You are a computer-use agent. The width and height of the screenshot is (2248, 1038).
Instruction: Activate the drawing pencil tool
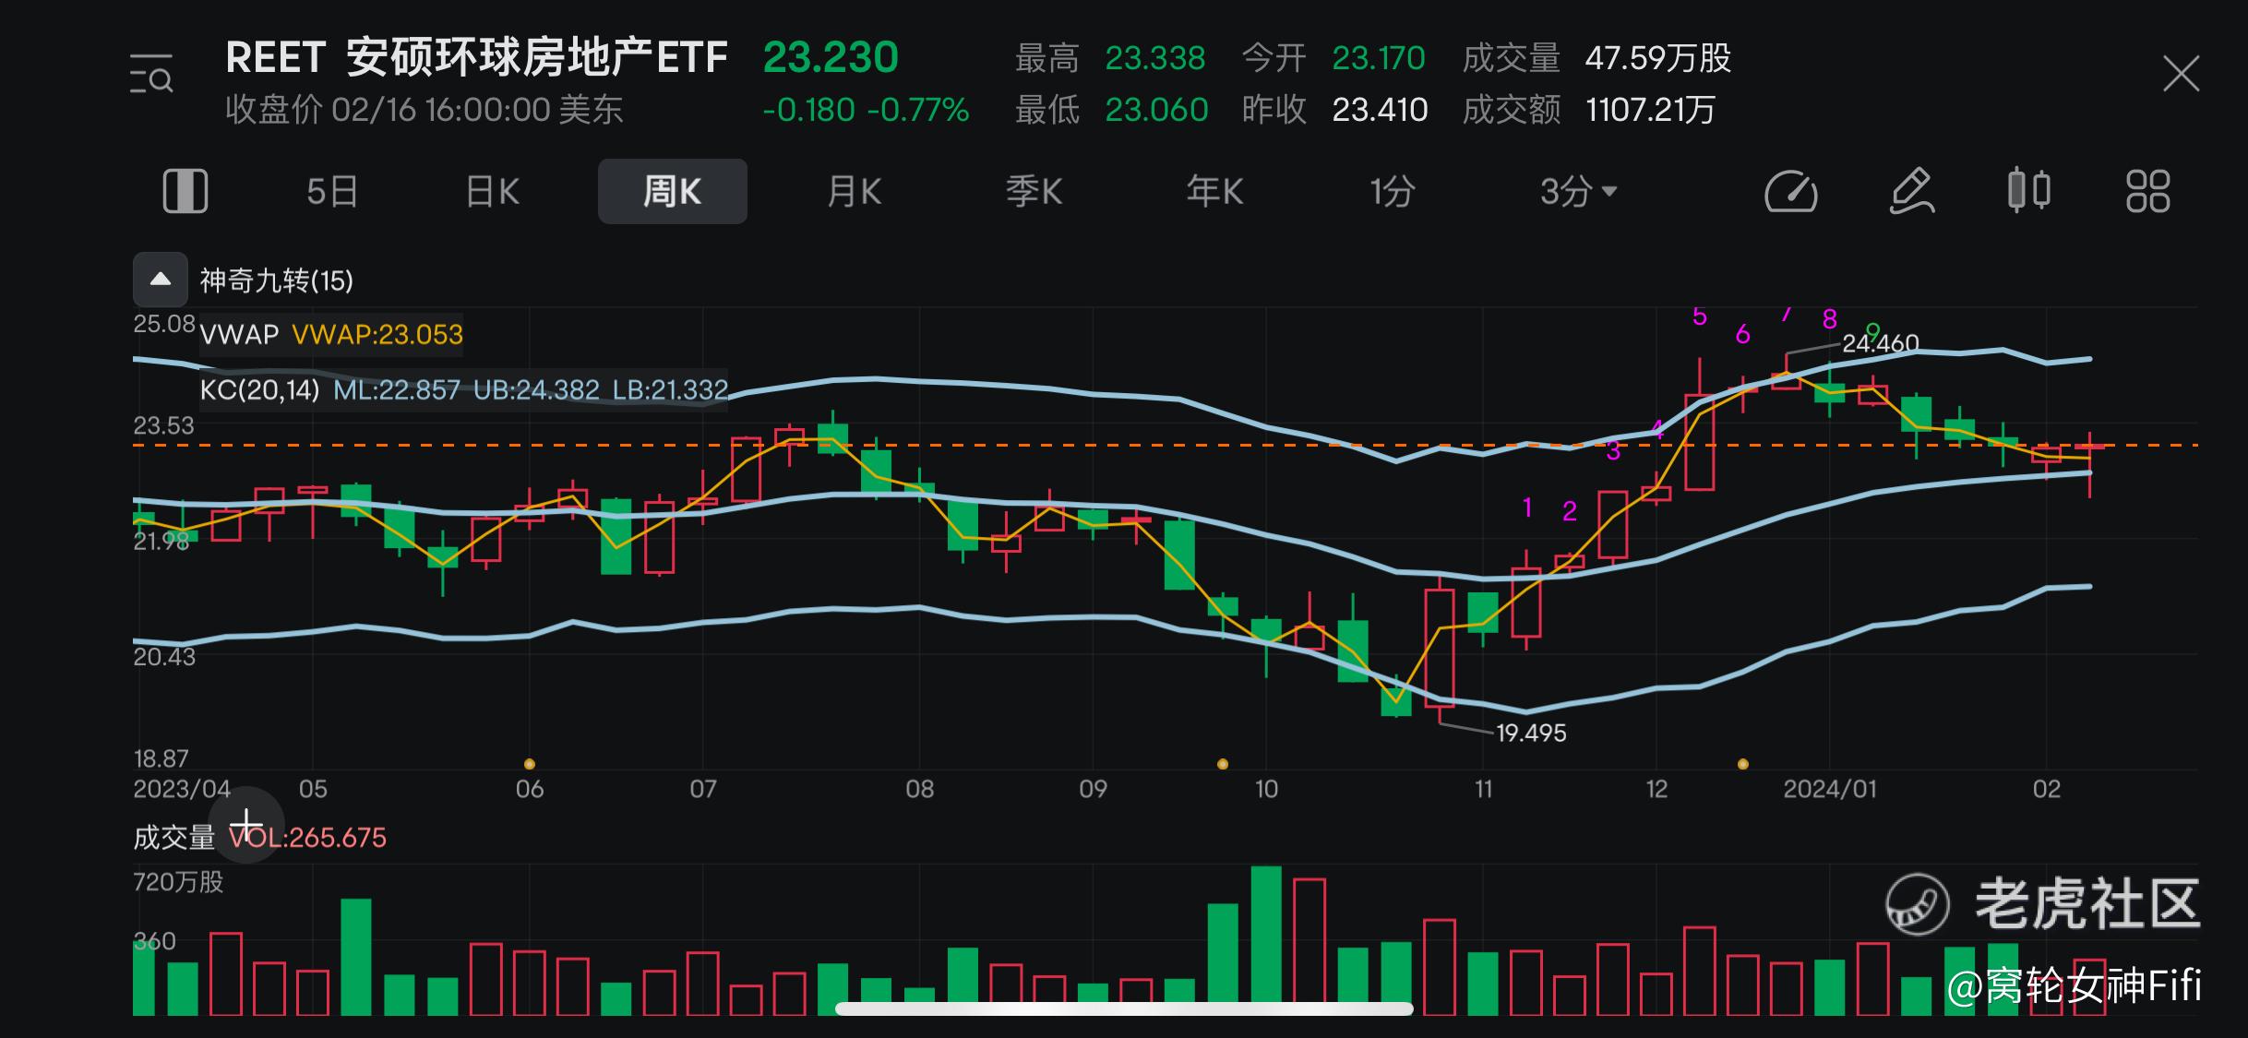(x=1912, y=192)
